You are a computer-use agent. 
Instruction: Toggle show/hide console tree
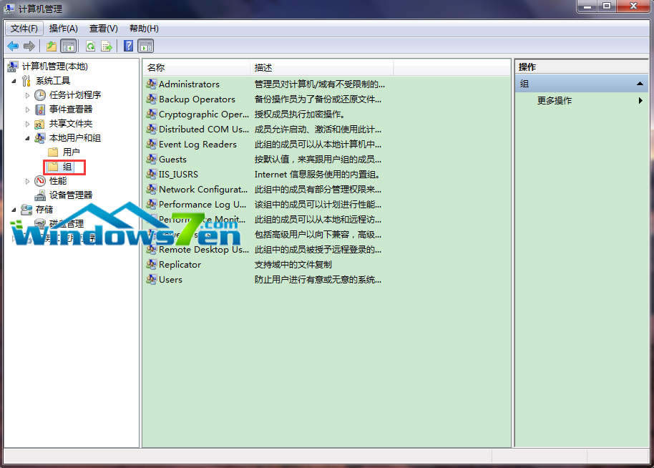[x=68, y=46]
